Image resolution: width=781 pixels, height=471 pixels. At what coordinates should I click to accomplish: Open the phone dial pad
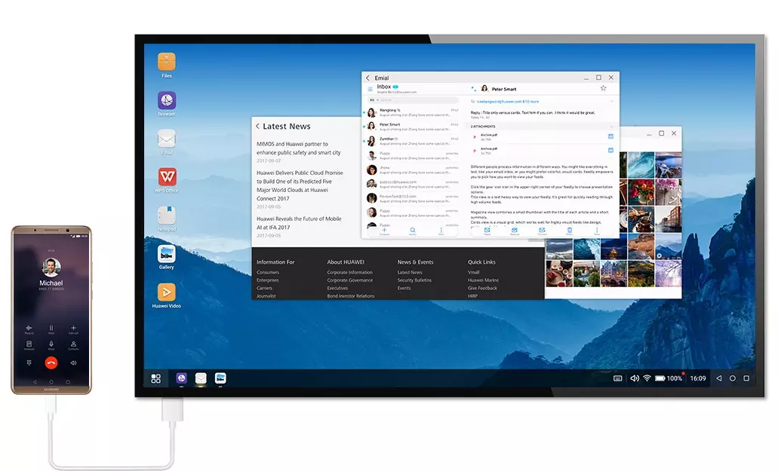click(x=29, y=362)
